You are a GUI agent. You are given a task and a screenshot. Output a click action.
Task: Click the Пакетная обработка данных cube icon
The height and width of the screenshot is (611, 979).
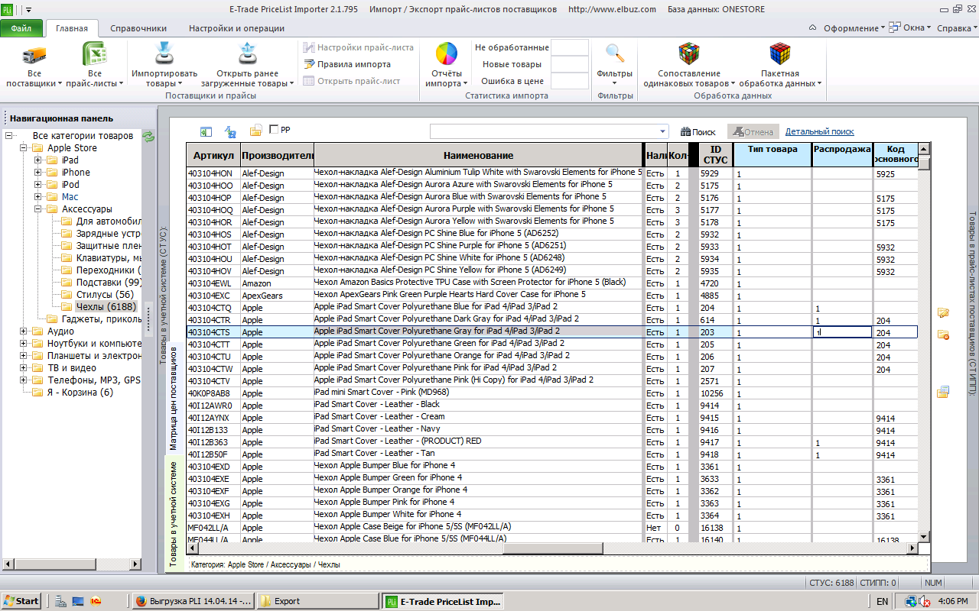(x=780, y=54)
